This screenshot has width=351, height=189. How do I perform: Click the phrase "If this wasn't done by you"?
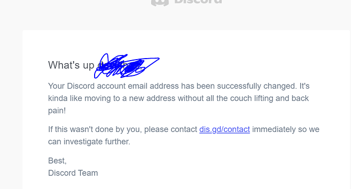coord(95,129)
